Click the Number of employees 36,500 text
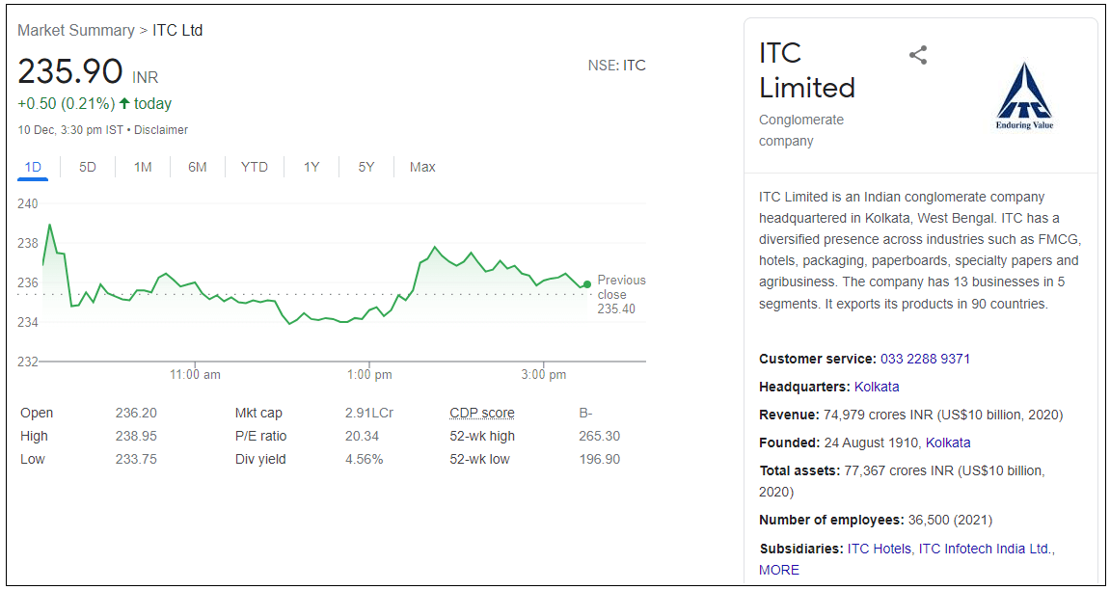The image size is (1110, 590). [x=876, y=520]
